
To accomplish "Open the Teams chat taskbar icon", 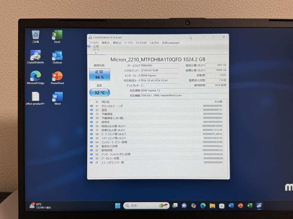I will click(x=184, y=205).
